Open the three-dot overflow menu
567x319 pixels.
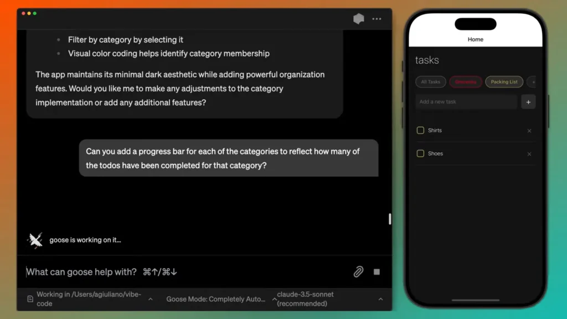(377, 19)
